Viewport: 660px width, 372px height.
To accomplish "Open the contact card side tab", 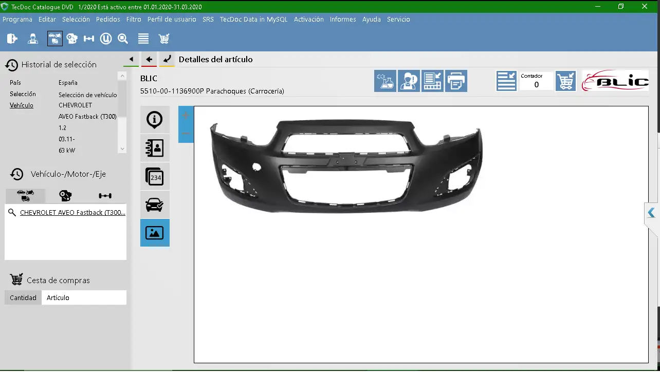I will point(155,148).
